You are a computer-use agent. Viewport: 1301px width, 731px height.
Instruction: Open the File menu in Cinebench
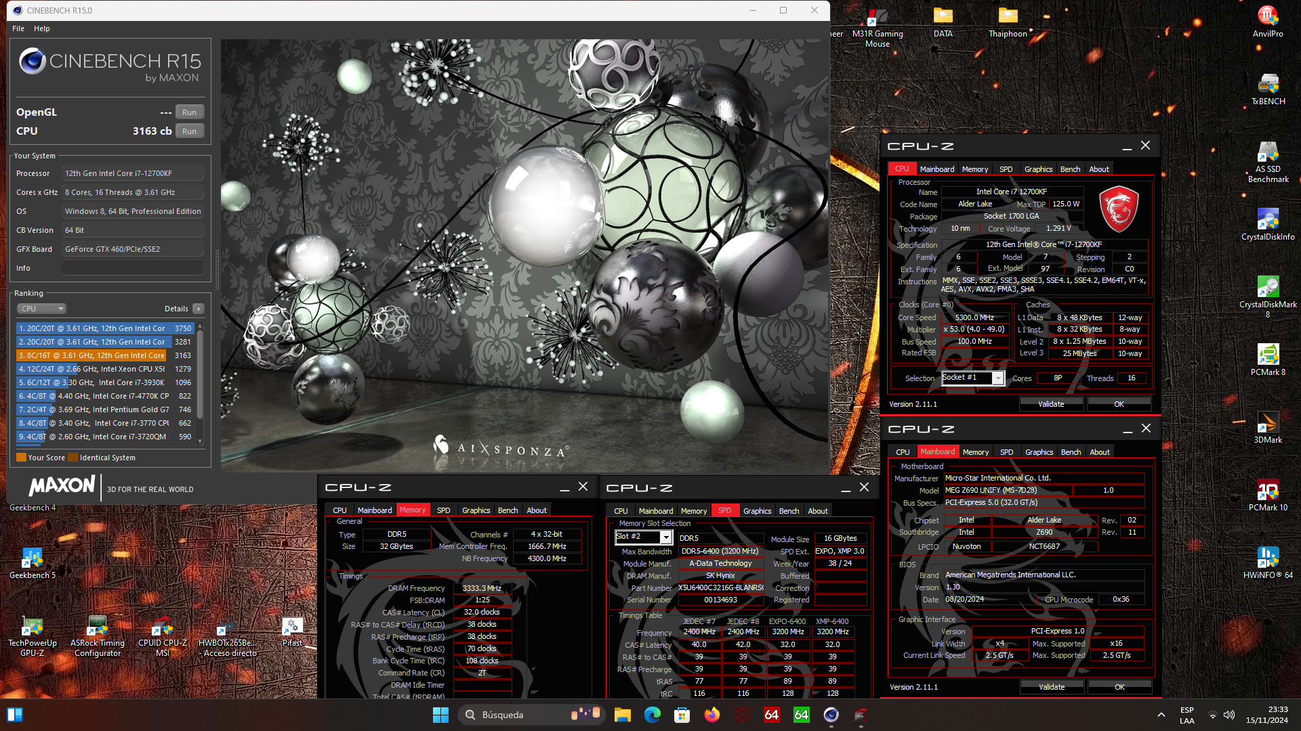coord(18,28)
